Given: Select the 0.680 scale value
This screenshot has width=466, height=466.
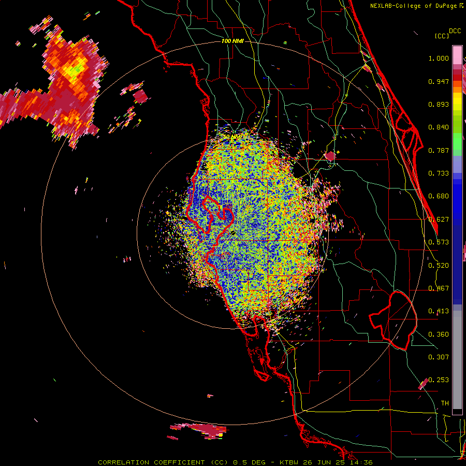Looking at the screenshot, I should pyautogui.click(x=439, y=196).
